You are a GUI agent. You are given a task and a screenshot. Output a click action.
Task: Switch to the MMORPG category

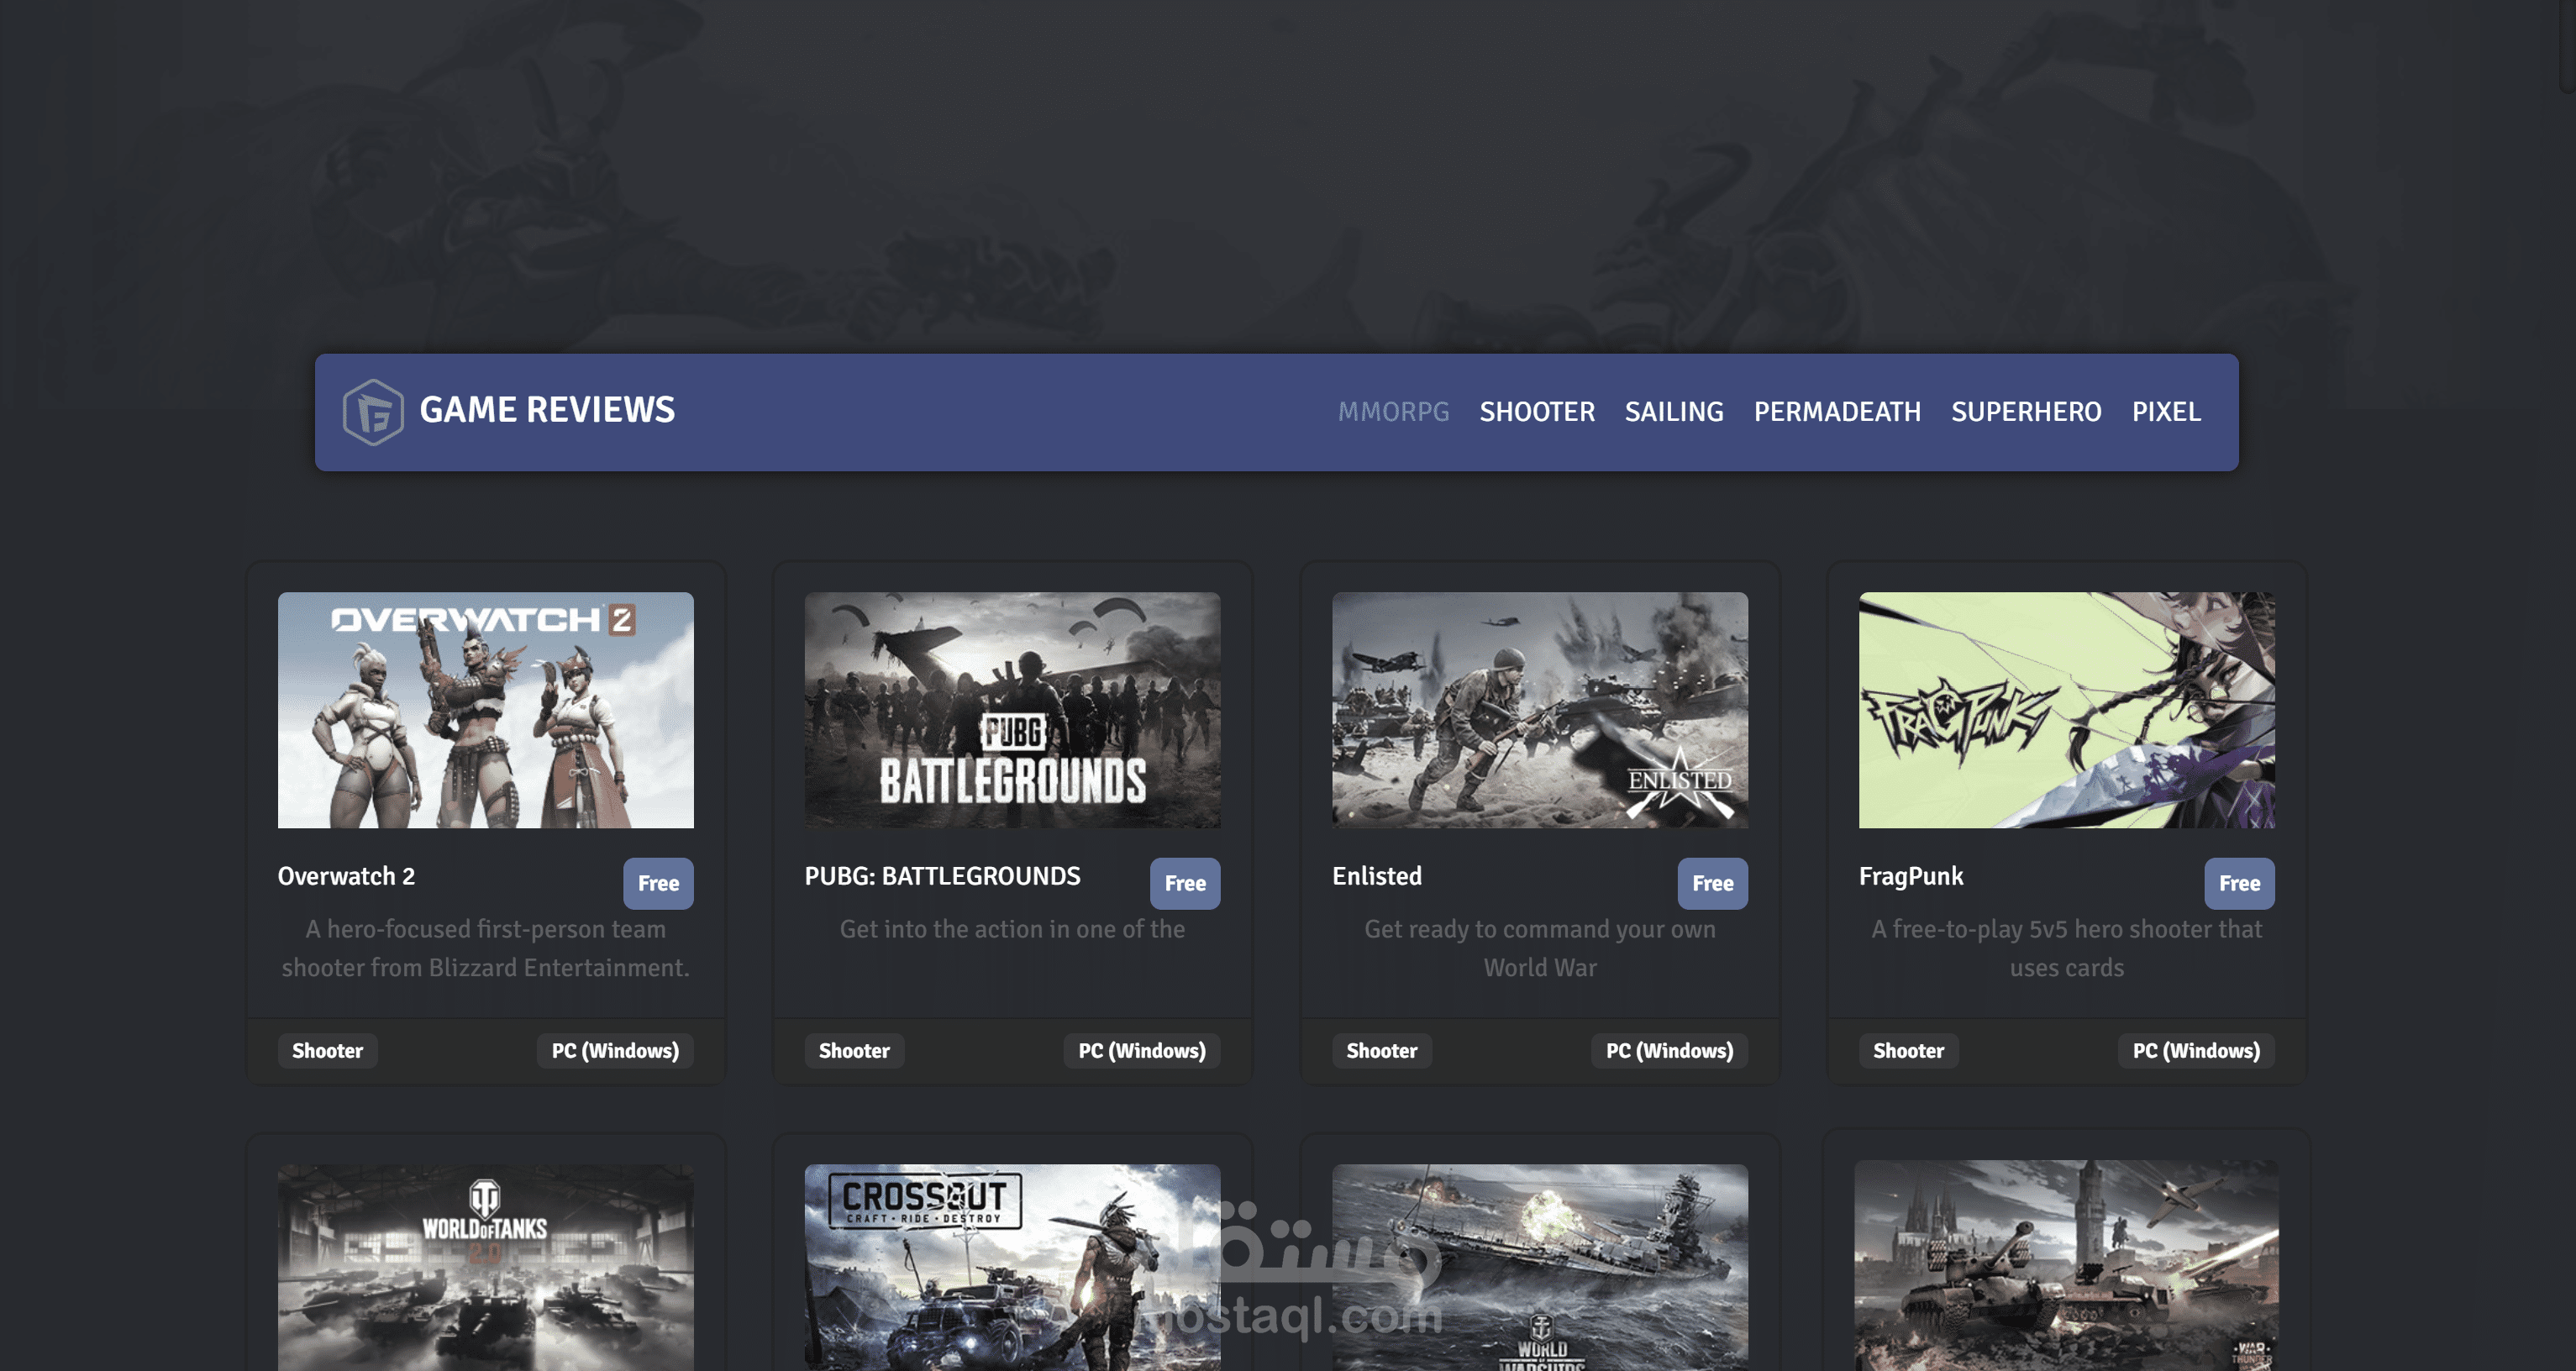coord(1393,412)
